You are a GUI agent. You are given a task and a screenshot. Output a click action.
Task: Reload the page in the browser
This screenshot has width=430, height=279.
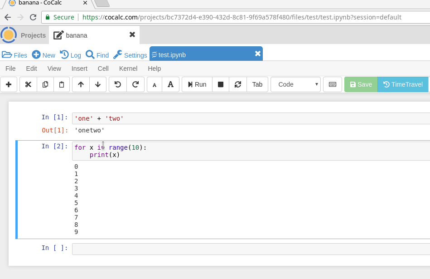coord(33,17)
